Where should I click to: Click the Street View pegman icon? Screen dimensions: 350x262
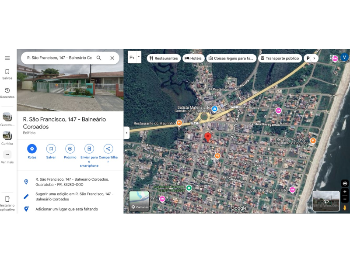(345, 207)
